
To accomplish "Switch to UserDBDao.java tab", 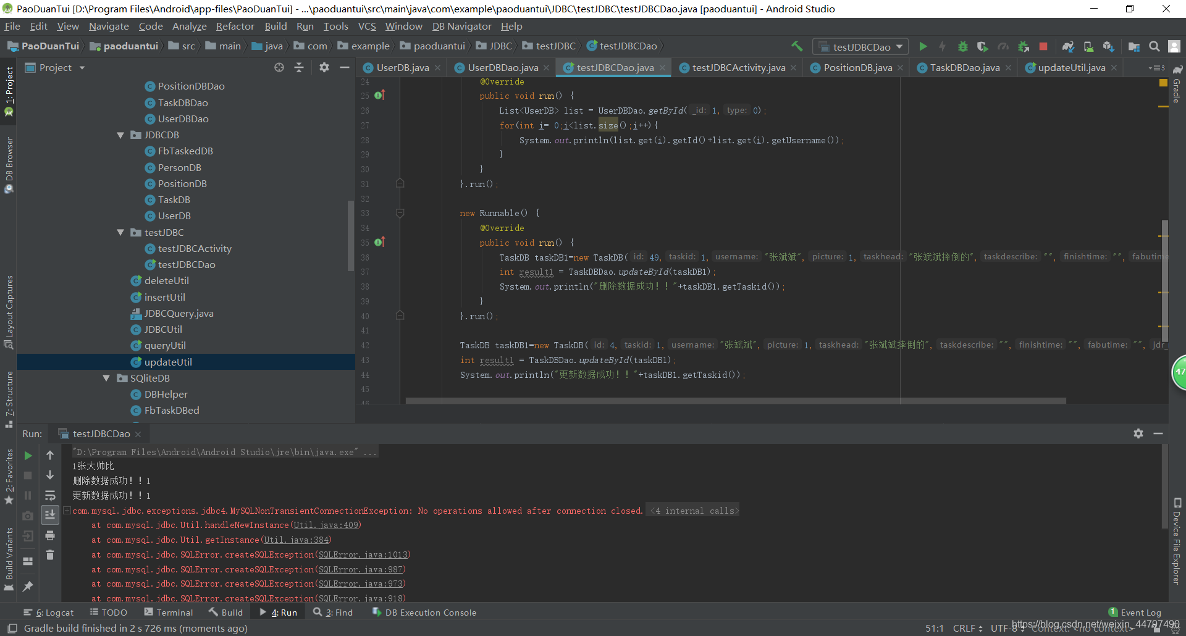I will point(502,67).
